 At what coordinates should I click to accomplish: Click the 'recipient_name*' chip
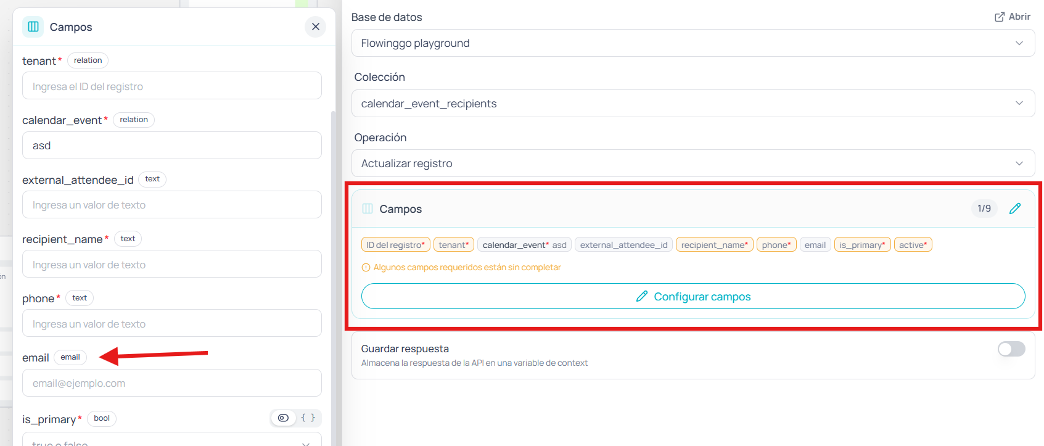pyautogui.click(x=715, y=245)
